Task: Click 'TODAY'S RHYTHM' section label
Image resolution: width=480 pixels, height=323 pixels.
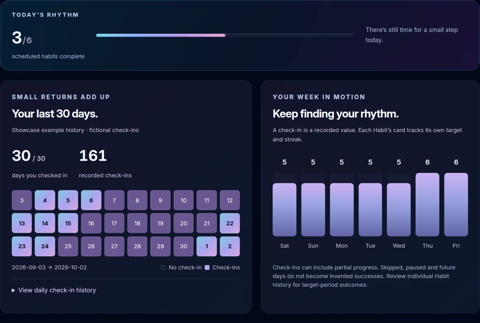Action: click(x=45, y=15)
